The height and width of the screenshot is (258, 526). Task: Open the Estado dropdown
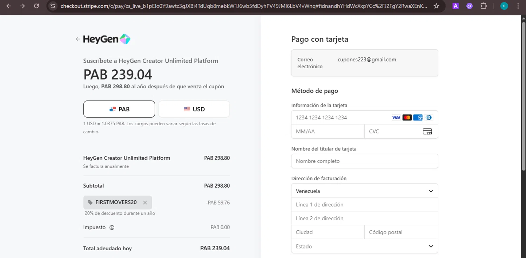pyautogui.click(x=365, y=246)
